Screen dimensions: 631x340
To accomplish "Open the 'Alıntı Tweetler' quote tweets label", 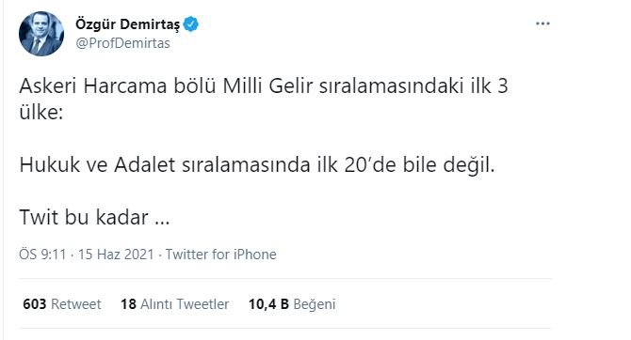I will (x=185, y=304).
